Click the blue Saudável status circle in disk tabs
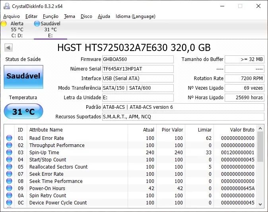The height and width of the screenshot is (212, 268). (37, 24)
